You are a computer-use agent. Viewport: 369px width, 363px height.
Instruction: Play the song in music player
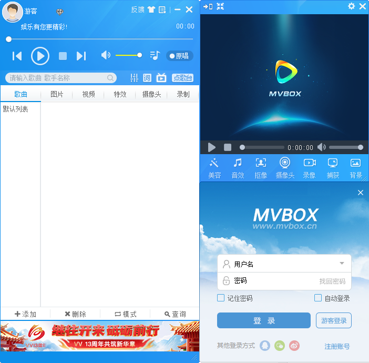40,56
